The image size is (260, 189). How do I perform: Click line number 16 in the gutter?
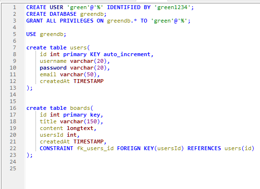click(x=13, y=108)
